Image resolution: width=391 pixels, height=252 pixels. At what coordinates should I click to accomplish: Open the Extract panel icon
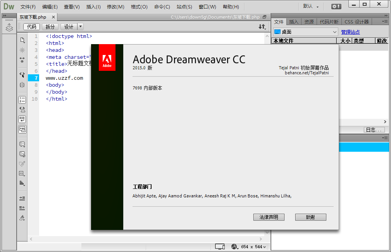tap(9, 27)
